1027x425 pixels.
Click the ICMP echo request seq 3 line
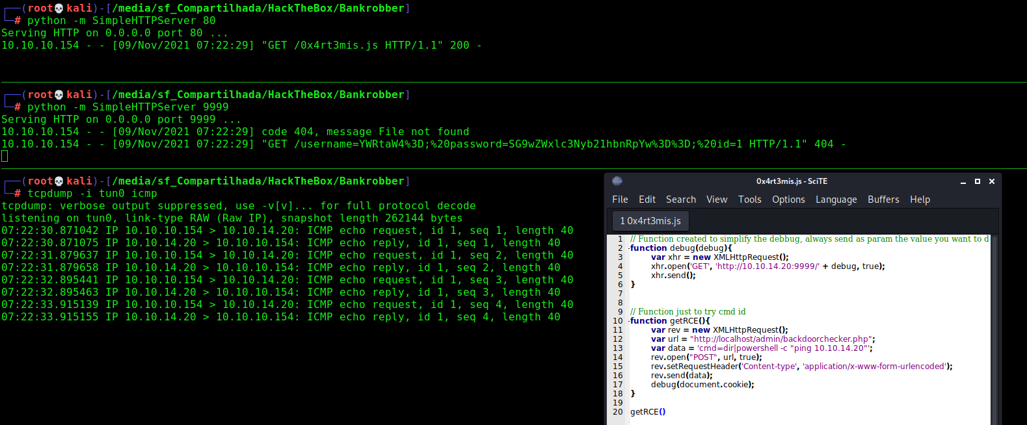click(x=287, y=280)
